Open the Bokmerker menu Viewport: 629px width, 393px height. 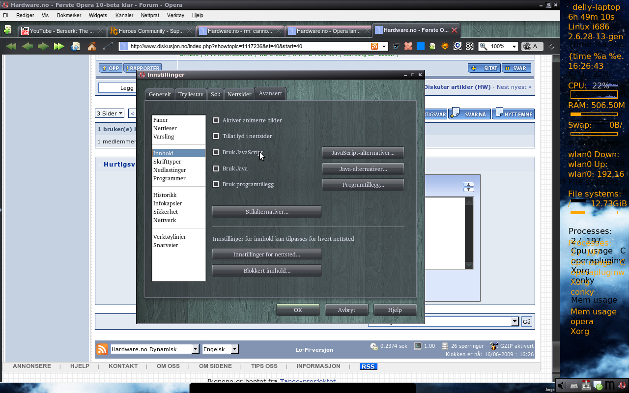(69, 15)
